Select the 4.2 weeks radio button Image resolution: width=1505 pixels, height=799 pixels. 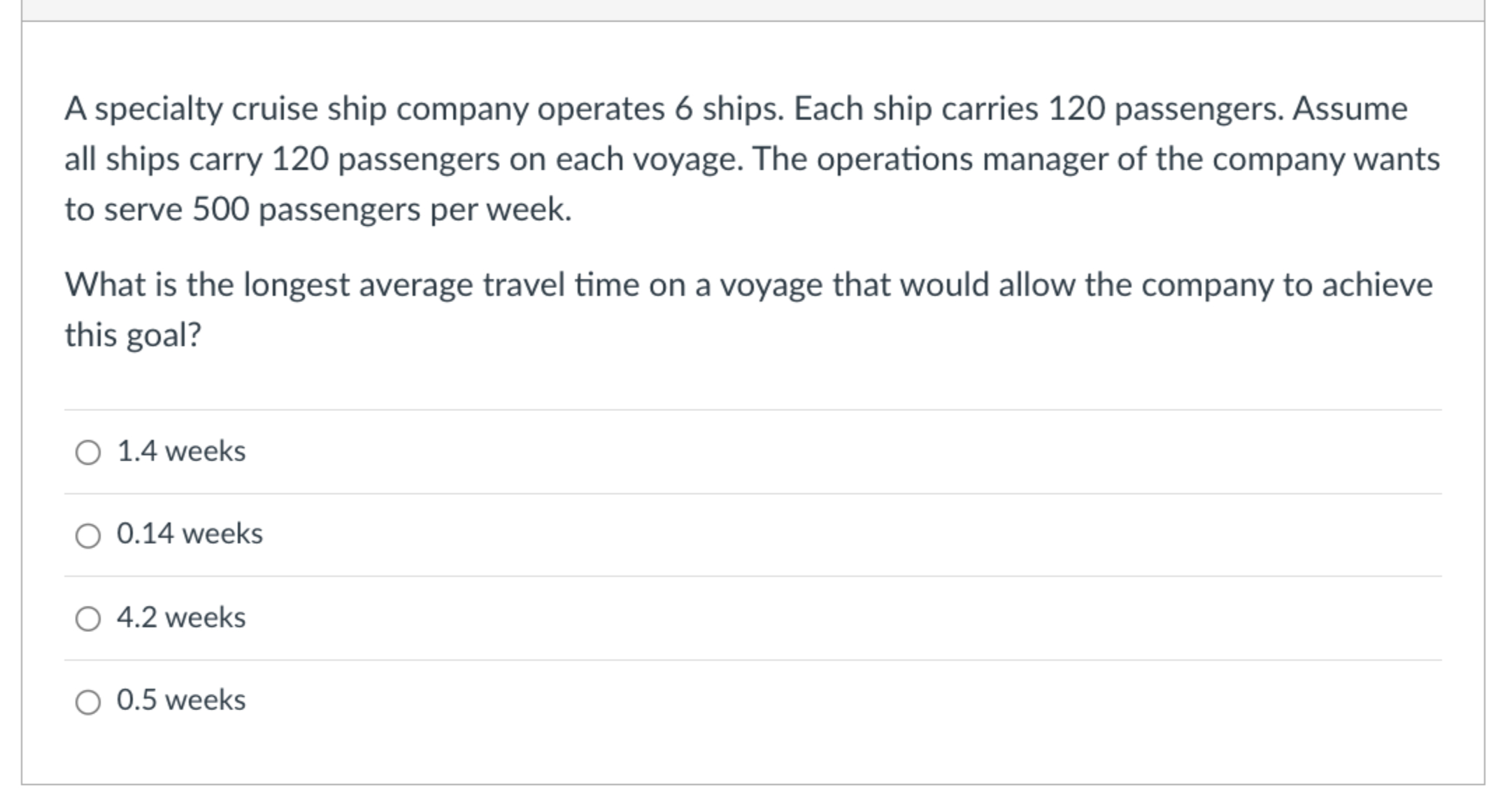click(x=87, y=619)
